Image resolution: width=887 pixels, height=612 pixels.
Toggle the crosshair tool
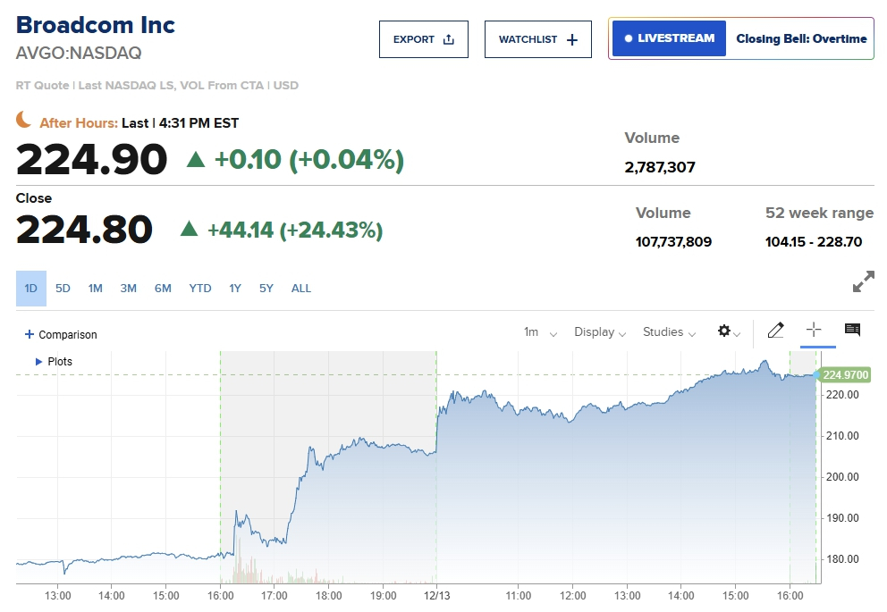pos(814,331)
